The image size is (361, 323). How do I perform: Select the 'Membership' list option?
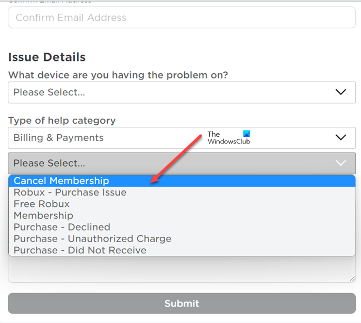[x=43, y=216]
